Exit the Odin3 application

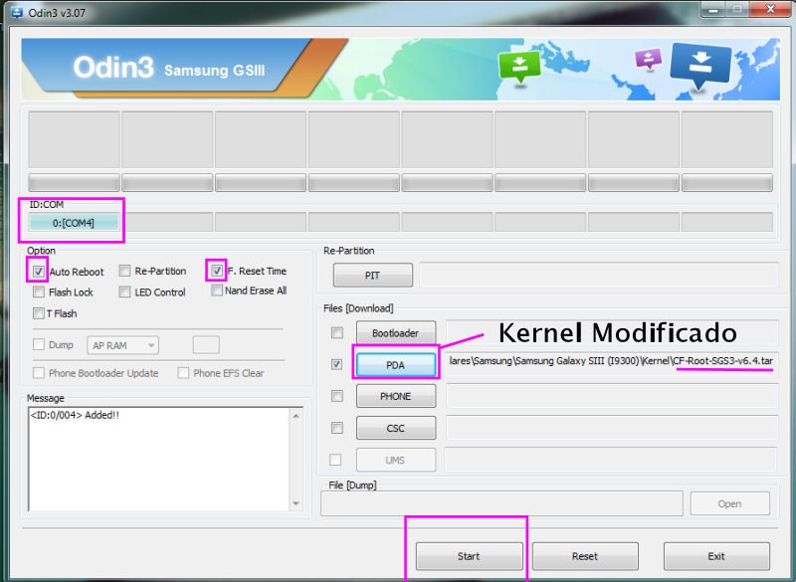click(716, 556)
